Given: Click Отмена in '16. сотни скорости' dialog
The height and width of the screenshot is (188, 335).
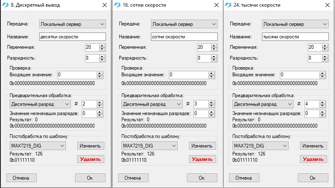Looking at the screenshot, I should coord(133,178).
